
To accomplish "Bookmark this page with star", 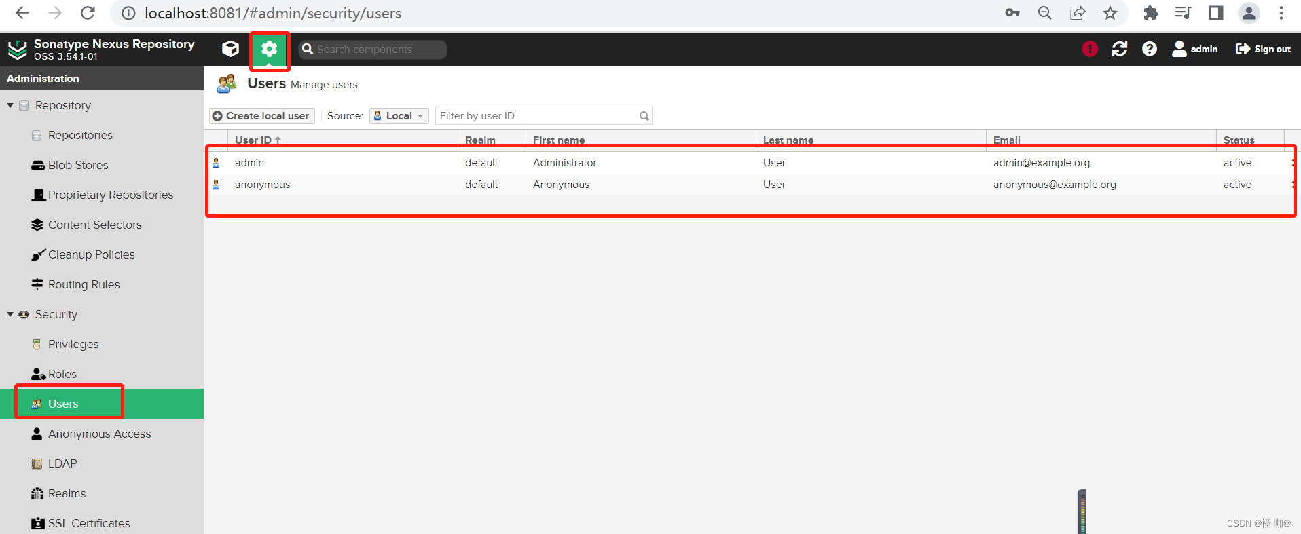I will pos(1110,13).
